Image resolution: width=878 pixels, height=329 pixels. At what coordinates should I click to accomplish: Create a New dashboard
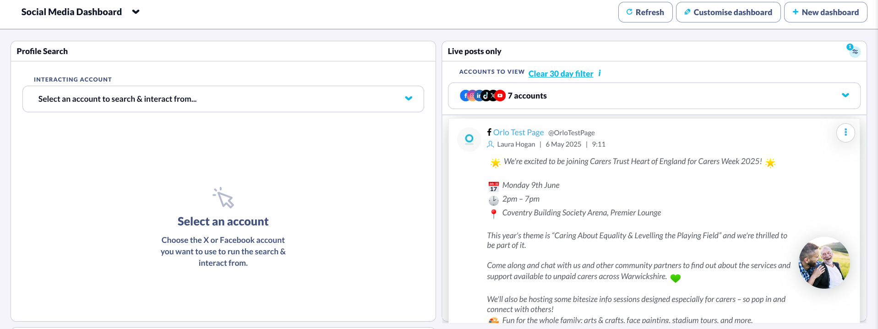pos(825,12)
